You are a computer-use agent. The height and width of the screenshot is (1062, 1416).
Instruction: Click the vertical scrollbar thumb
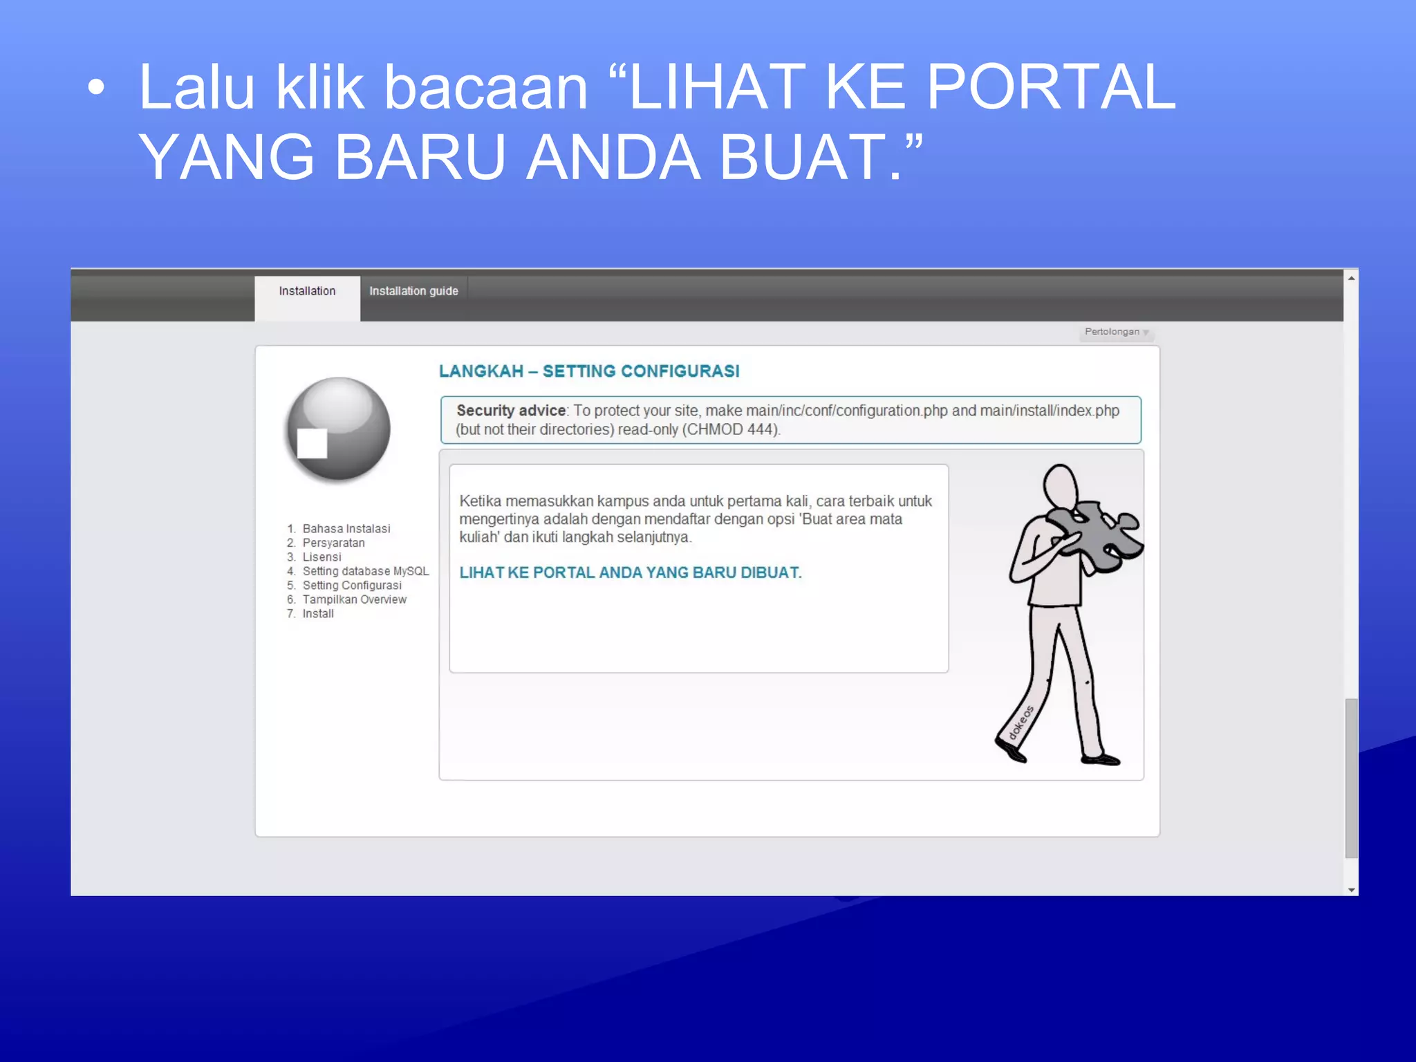point(1351,779)
